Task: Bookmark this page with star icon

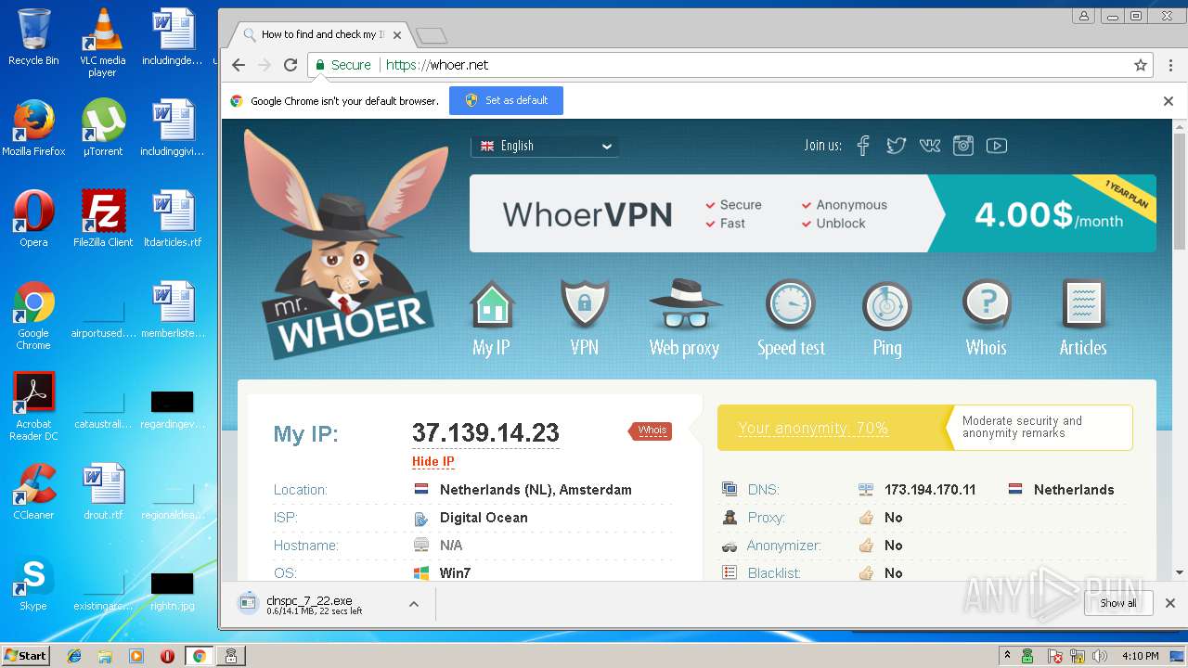Action: point(1141,65)
